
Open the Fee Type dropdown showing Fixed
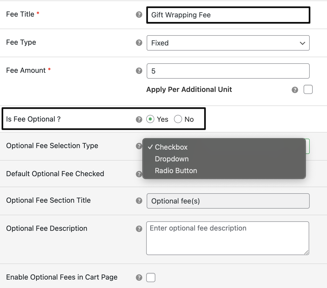pyautogui.click(x=228, y=43)
